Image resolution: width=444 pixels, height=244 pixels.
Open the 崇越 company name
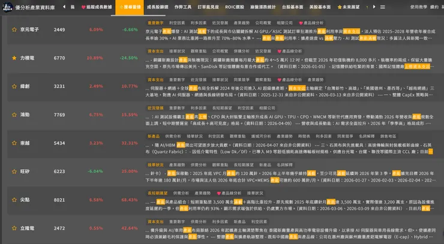coord(25,143)
